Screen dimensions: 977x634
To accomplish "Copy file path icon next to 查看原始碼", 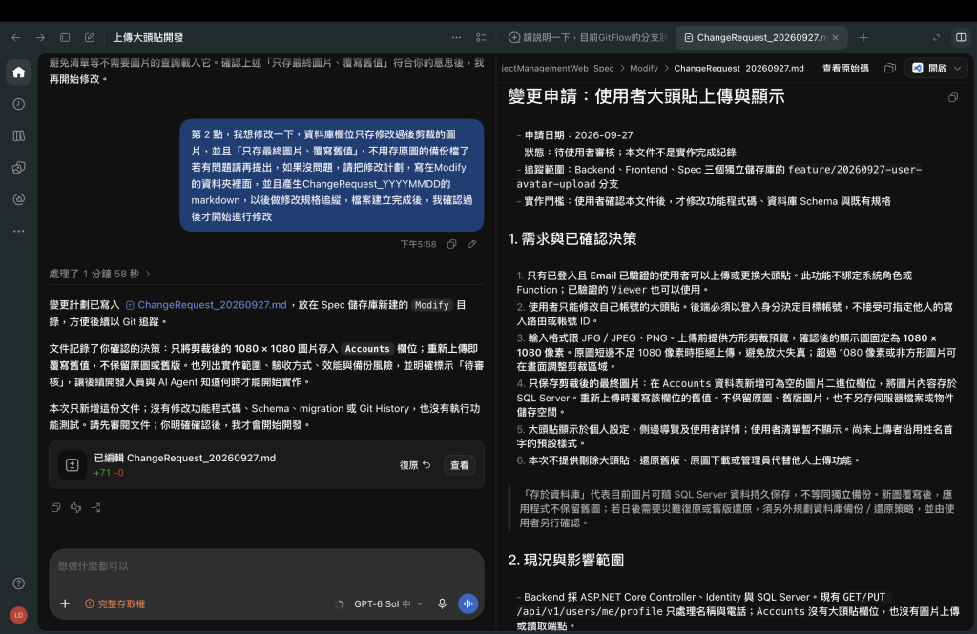I will tap(890, 68).
